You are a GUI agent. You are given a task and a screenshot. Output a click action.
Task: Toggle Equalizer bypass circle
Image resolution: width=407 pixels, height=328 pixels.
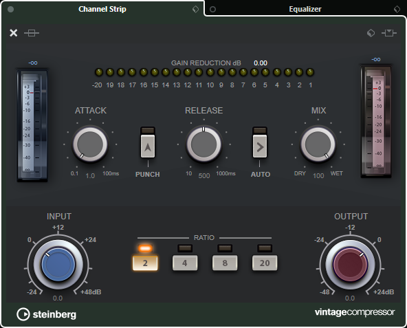pos(212,10)
